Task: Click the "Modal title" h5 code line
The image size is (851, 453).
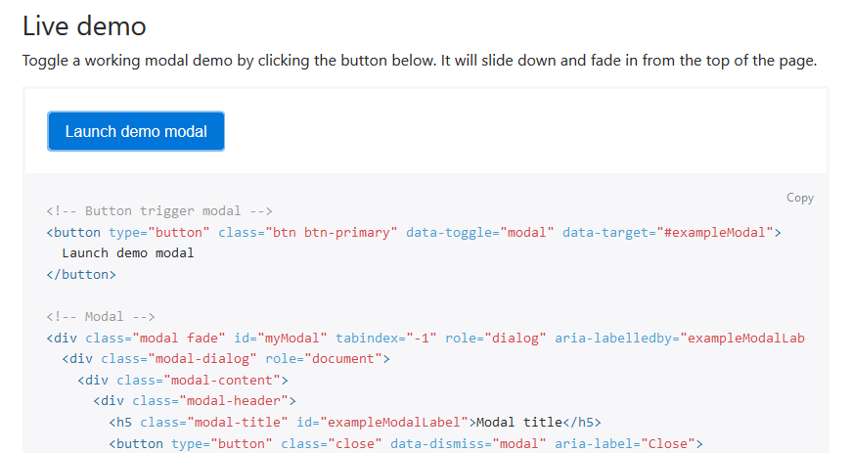Action: pyautogui.click(x=355, y=422)
